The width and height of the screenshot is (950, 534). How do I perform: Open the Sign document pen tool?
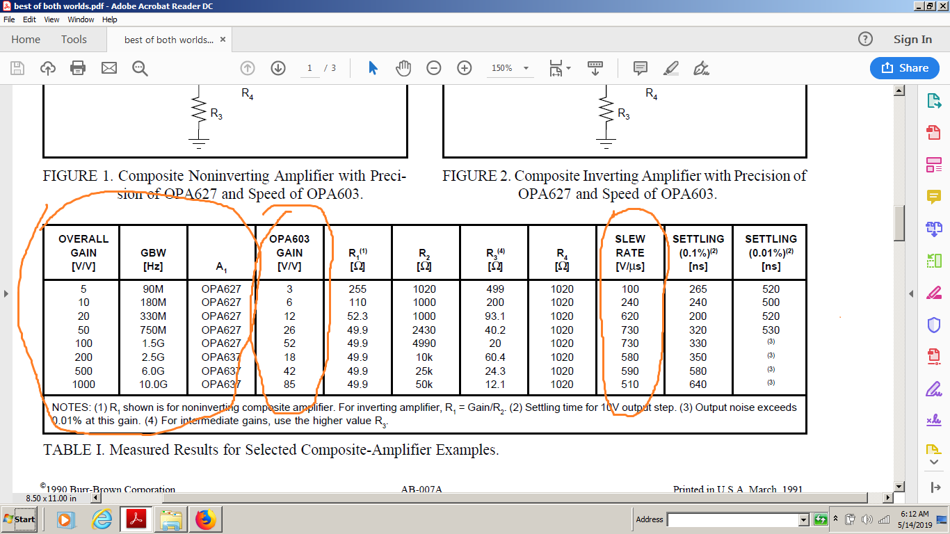pyautogui.click(x=702, y=68)
